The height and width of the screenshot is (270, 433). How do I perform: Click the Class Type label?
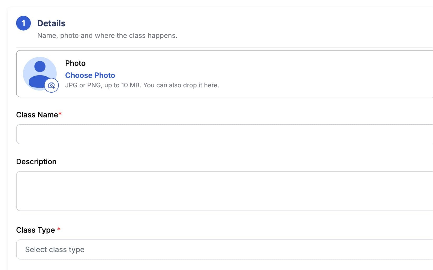pos(36,230)
